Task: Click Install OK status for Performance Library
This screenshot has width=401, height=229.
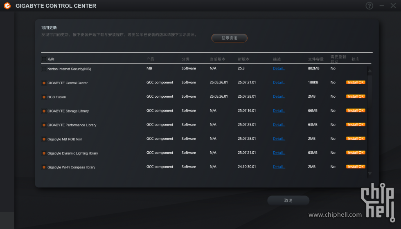Action: (356, 124)
